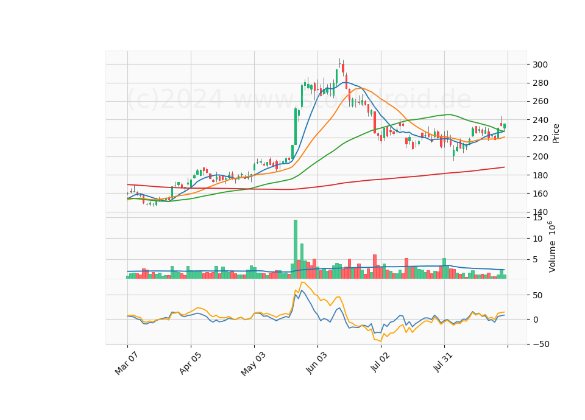The width and height of the screenshot is (585, 420).
Task: Click the highest candlestick near 300
Action: 339,64
